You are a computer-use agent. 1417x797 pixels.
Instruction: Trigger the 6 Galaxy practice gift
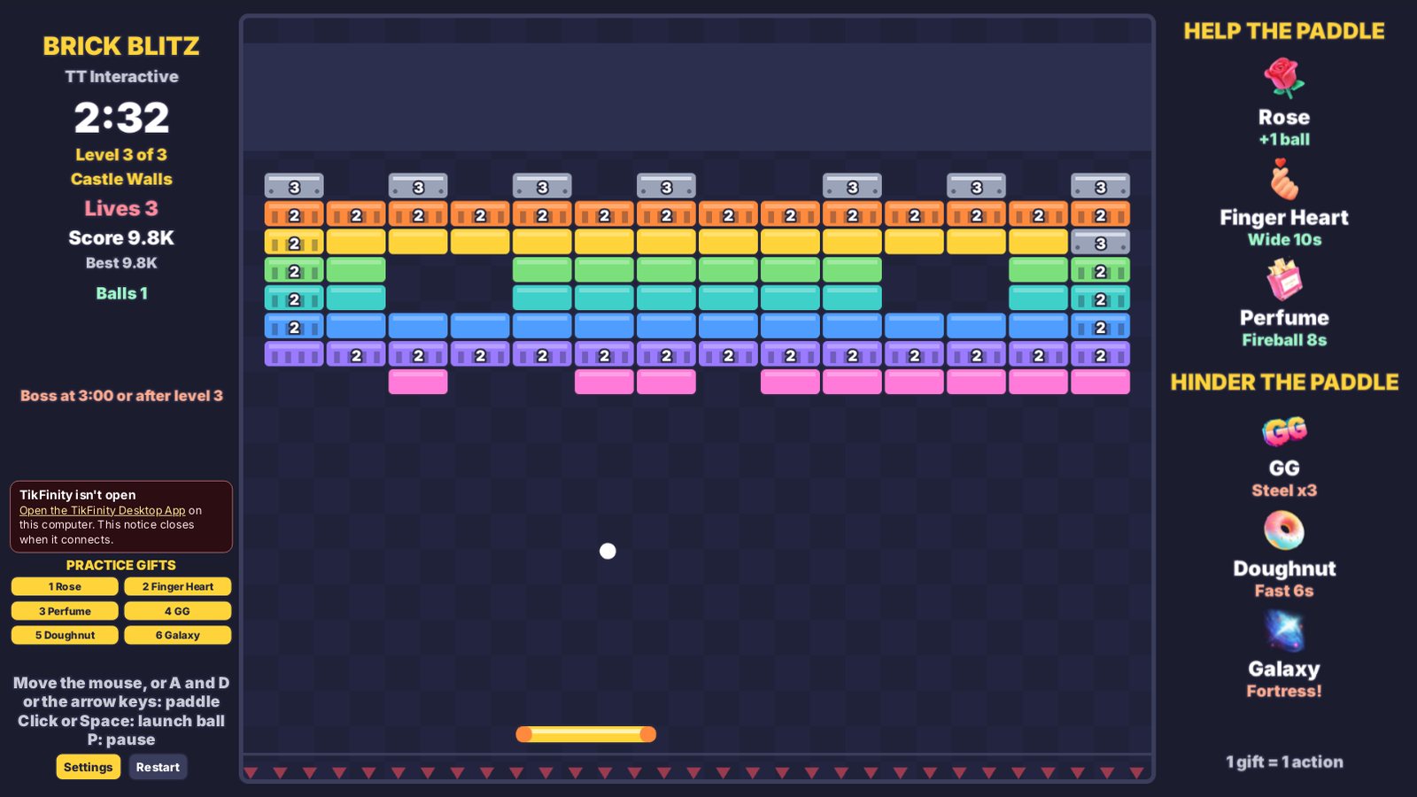178,635
